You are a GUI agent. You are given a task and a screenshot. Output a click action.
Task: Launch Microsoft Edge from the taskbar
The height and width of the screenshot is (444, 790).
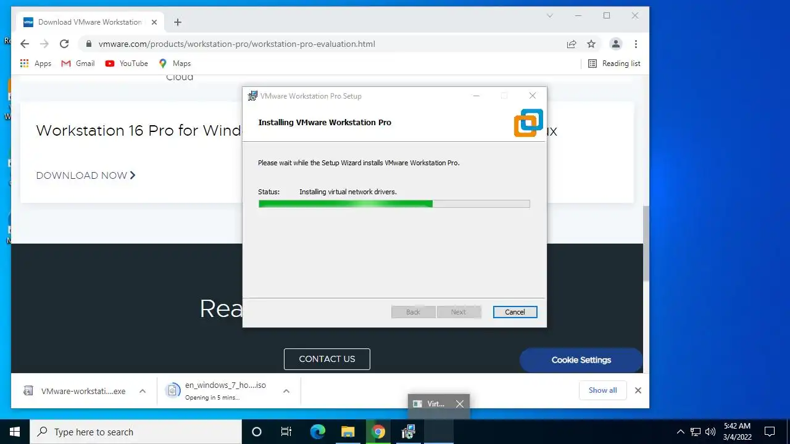(x=317, y=432)
